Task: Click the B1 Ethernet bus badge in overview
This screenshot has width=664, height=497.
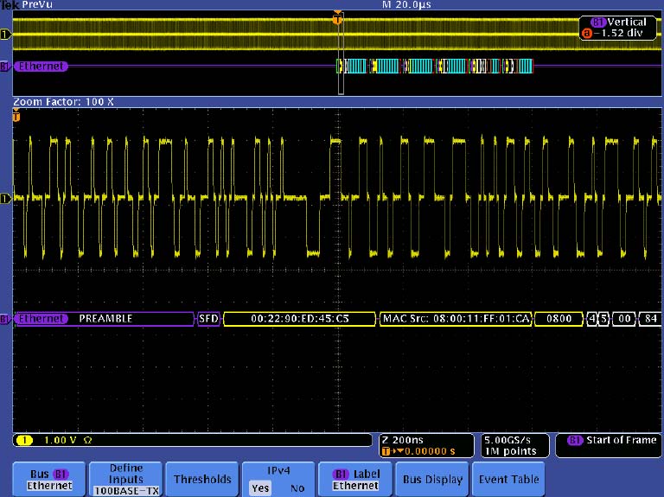Action: 40,66
